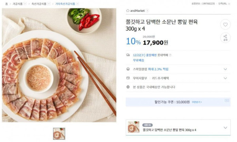Select the product thumbnail below main image
The width and height of the screenshot is (237, 142).
click(59, 134)
